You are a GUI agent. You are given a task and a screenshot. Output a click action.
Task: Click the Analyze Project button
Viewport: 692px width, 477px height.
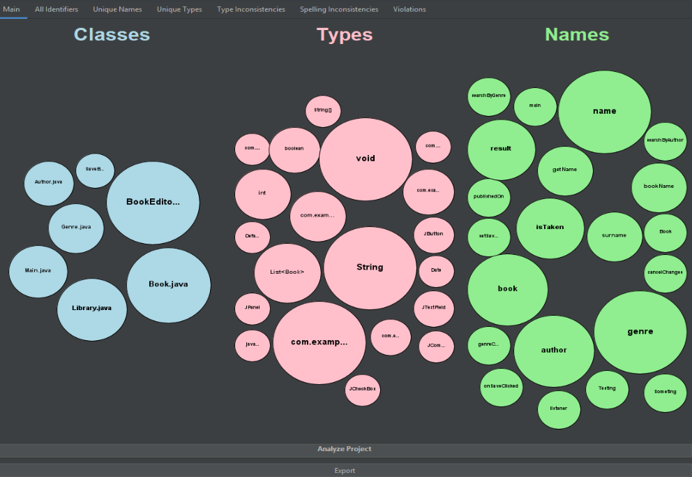pos(345,449)
